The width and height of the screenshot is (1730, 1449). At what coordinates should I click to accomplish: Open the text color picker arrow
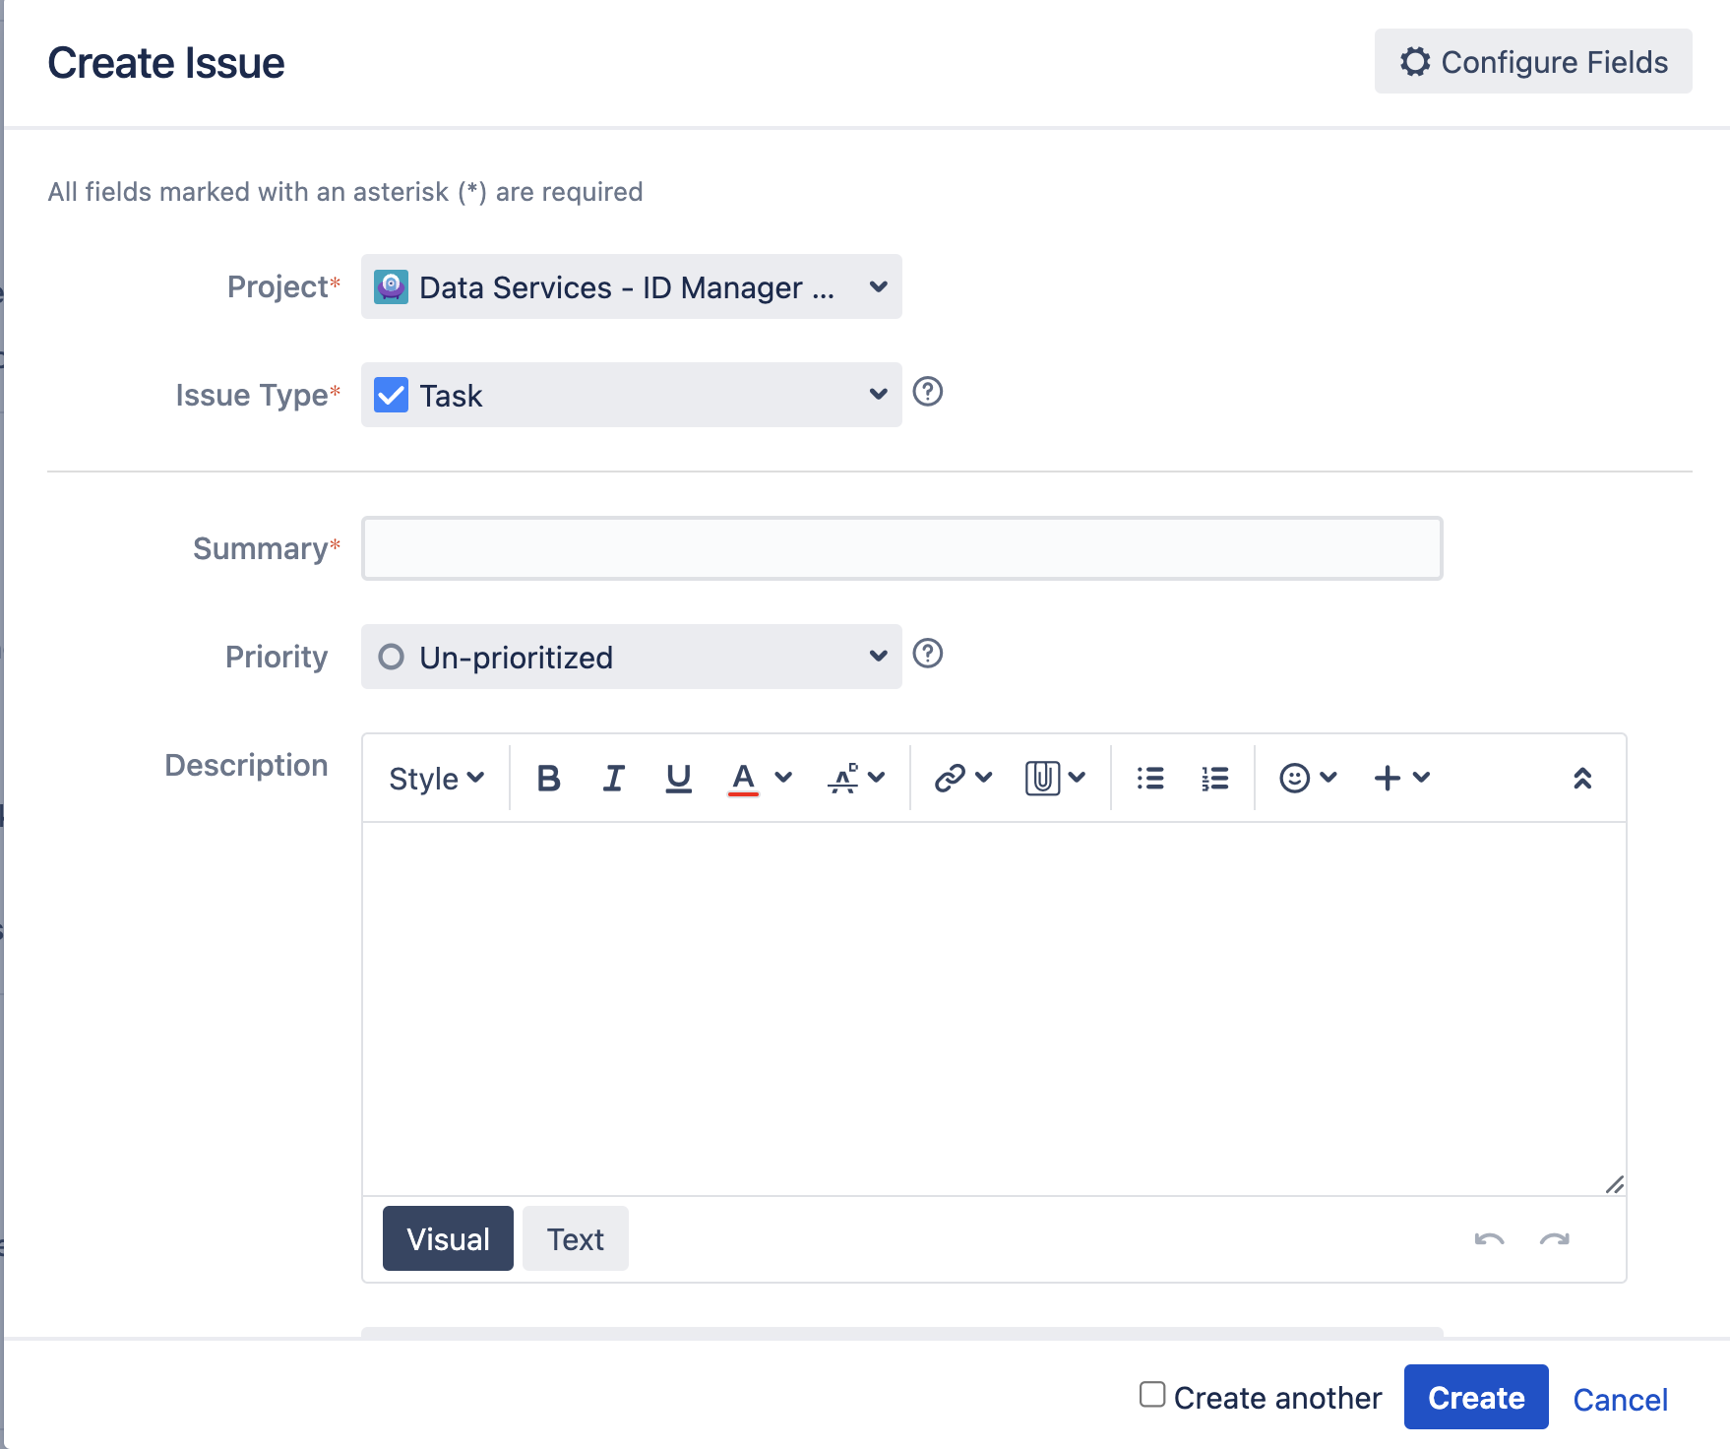(783, 778)
